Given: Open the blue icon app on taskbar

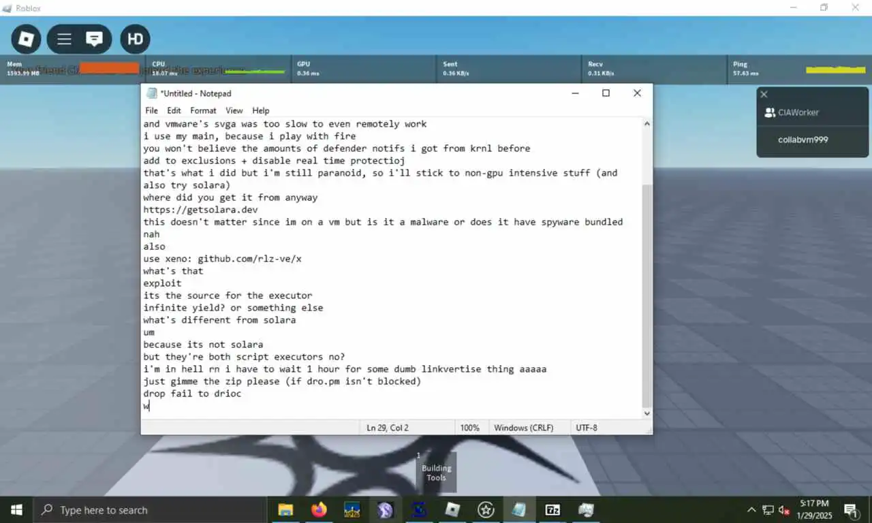Looking at the screenshot, I should click(419, 509).
